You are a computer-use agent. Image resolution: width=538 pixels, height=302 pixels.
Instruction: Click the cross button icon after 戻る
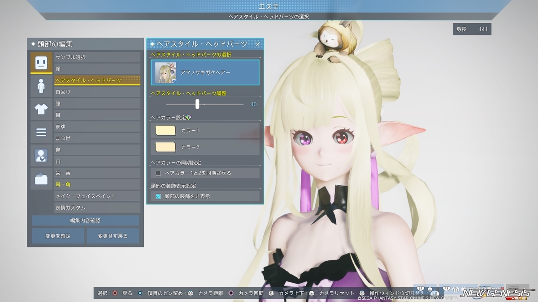(x=140, y=293)
